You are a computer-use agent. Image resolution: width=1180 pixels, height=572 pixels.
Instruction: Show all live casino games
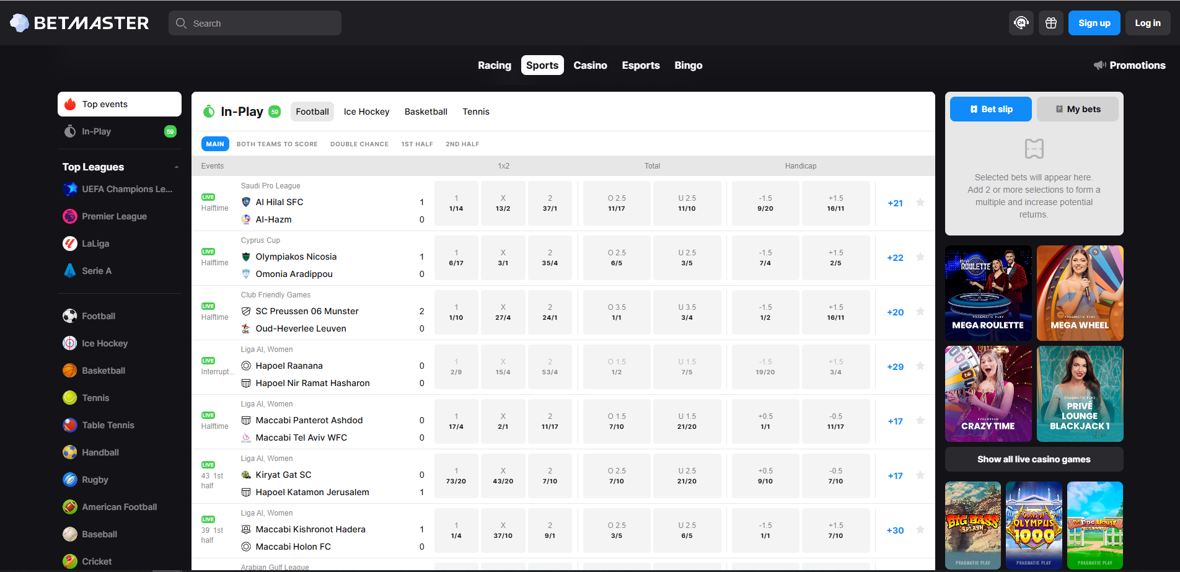point(1034,459)
